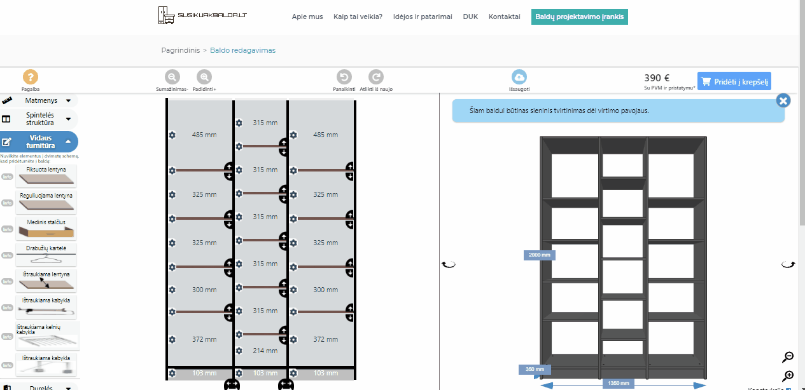Undo last change with Panaikinti

coord(344,77)
